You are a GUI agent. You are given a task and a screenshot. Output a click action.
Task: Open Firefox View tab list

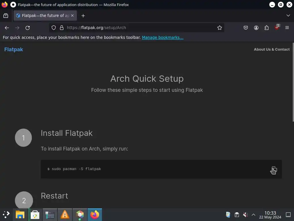click(x=6, y=16)
